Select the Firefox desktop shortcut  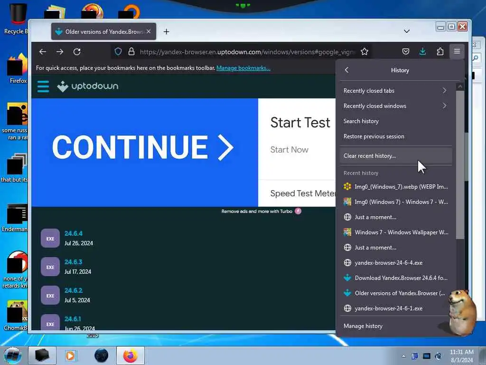point(16,69)
